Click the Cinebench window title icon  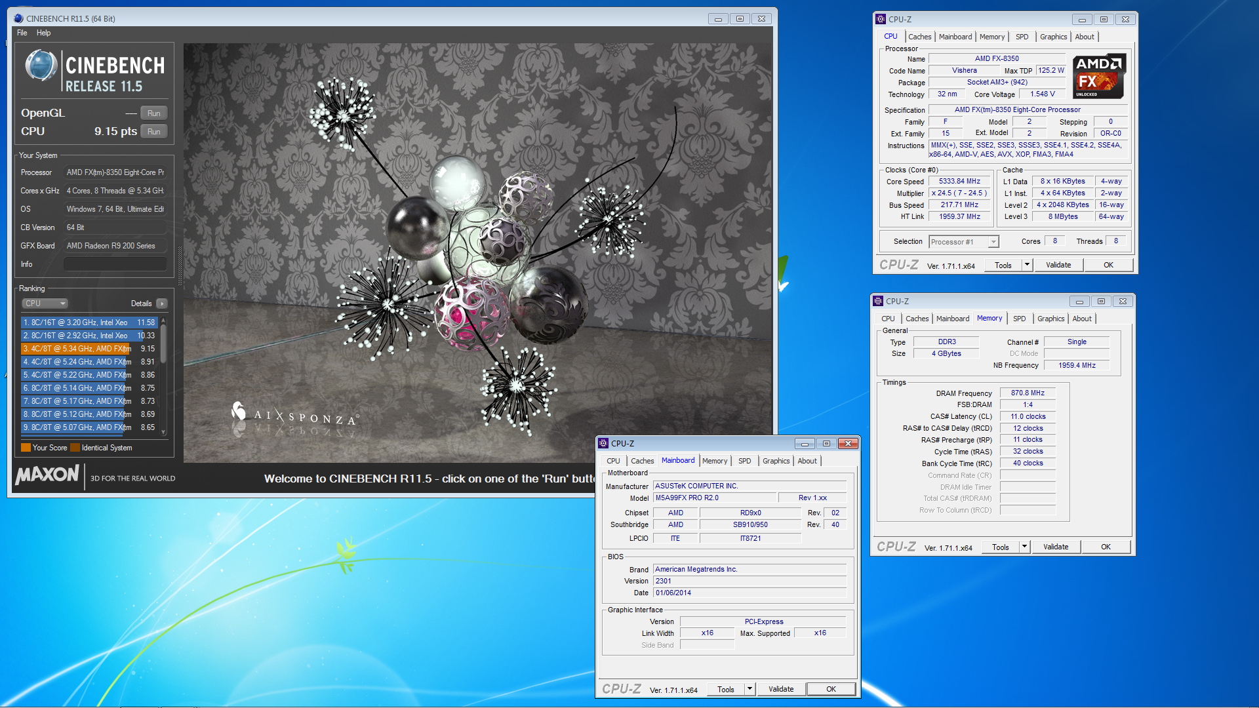pyautogui.click(x=18, y=18)
